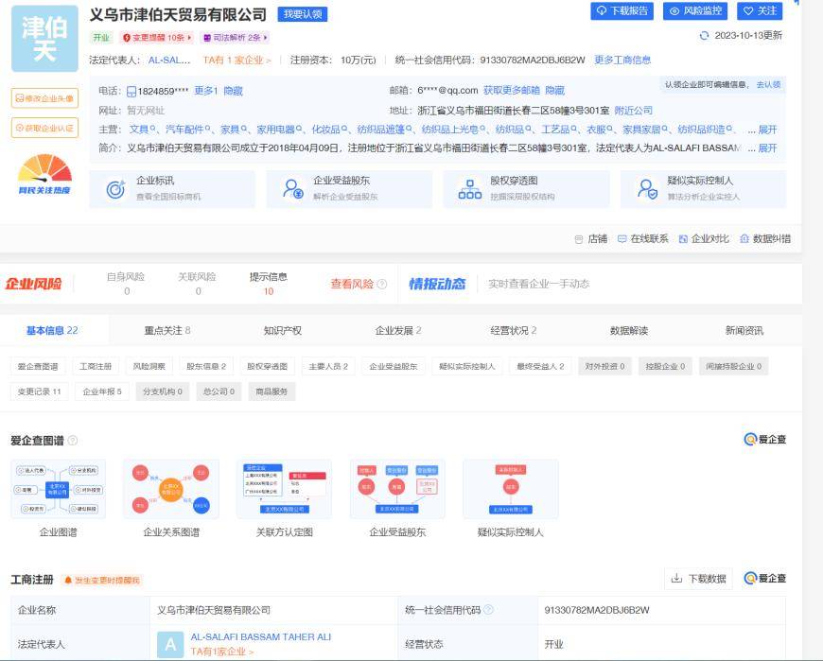Click the search icon next to 文具

click(152, 129)
